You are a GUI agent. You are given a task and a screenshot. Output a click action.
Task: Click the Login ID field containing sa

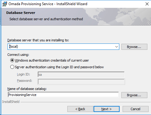click(x=81, y=74)
